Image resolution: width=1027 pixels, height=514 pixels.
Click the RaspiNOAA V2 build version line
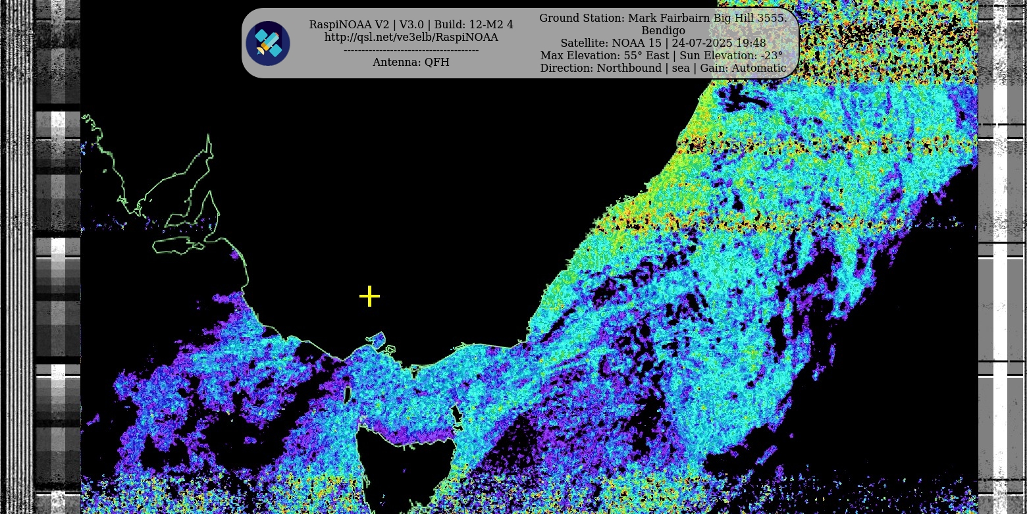click(411, 24)
